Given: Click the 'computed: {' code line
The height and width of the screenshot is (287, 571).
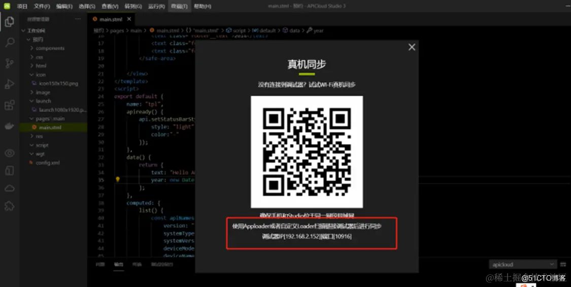Looking at the screenshot, I should point(143,203).
